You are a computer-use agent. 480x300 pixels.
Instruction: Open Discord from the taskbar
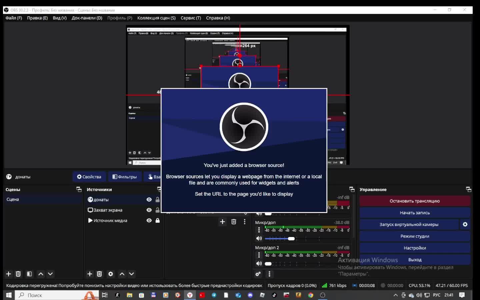tap(250, 295)
